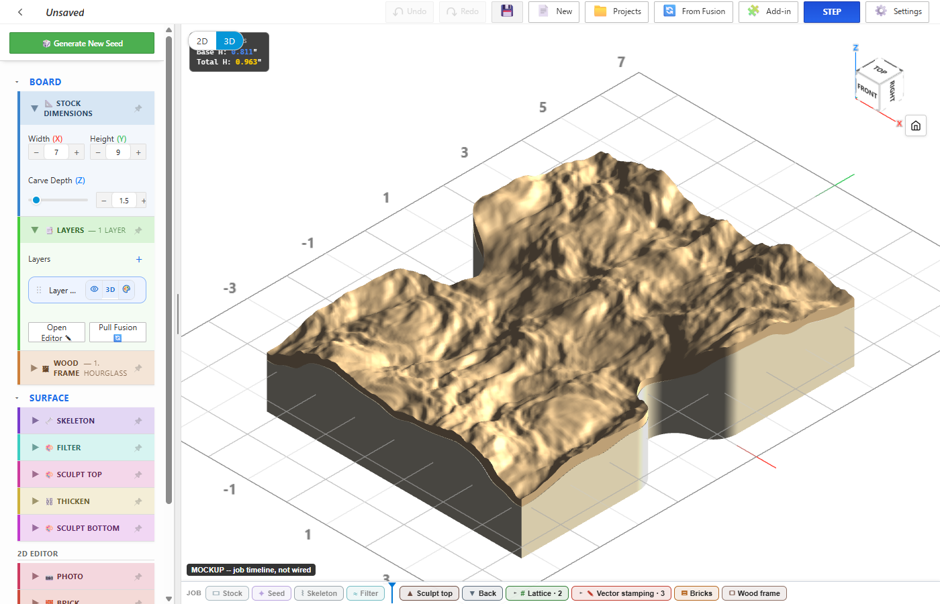The image size is (940, 604).
Task: Toggle the layer 3D mode button
Action: [110, 290]
